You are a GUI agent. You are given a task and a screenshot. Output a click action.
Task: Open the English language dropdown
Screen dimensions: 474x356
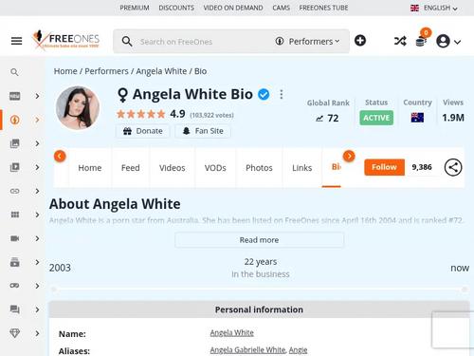[441, 8]
